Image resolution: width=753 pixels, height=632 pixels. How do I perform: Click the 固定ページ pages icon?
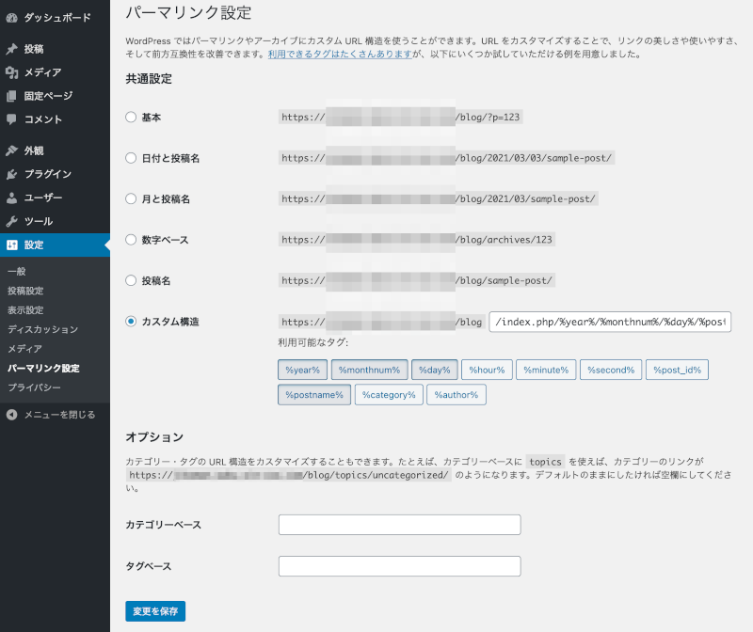(x=11, y=96)
